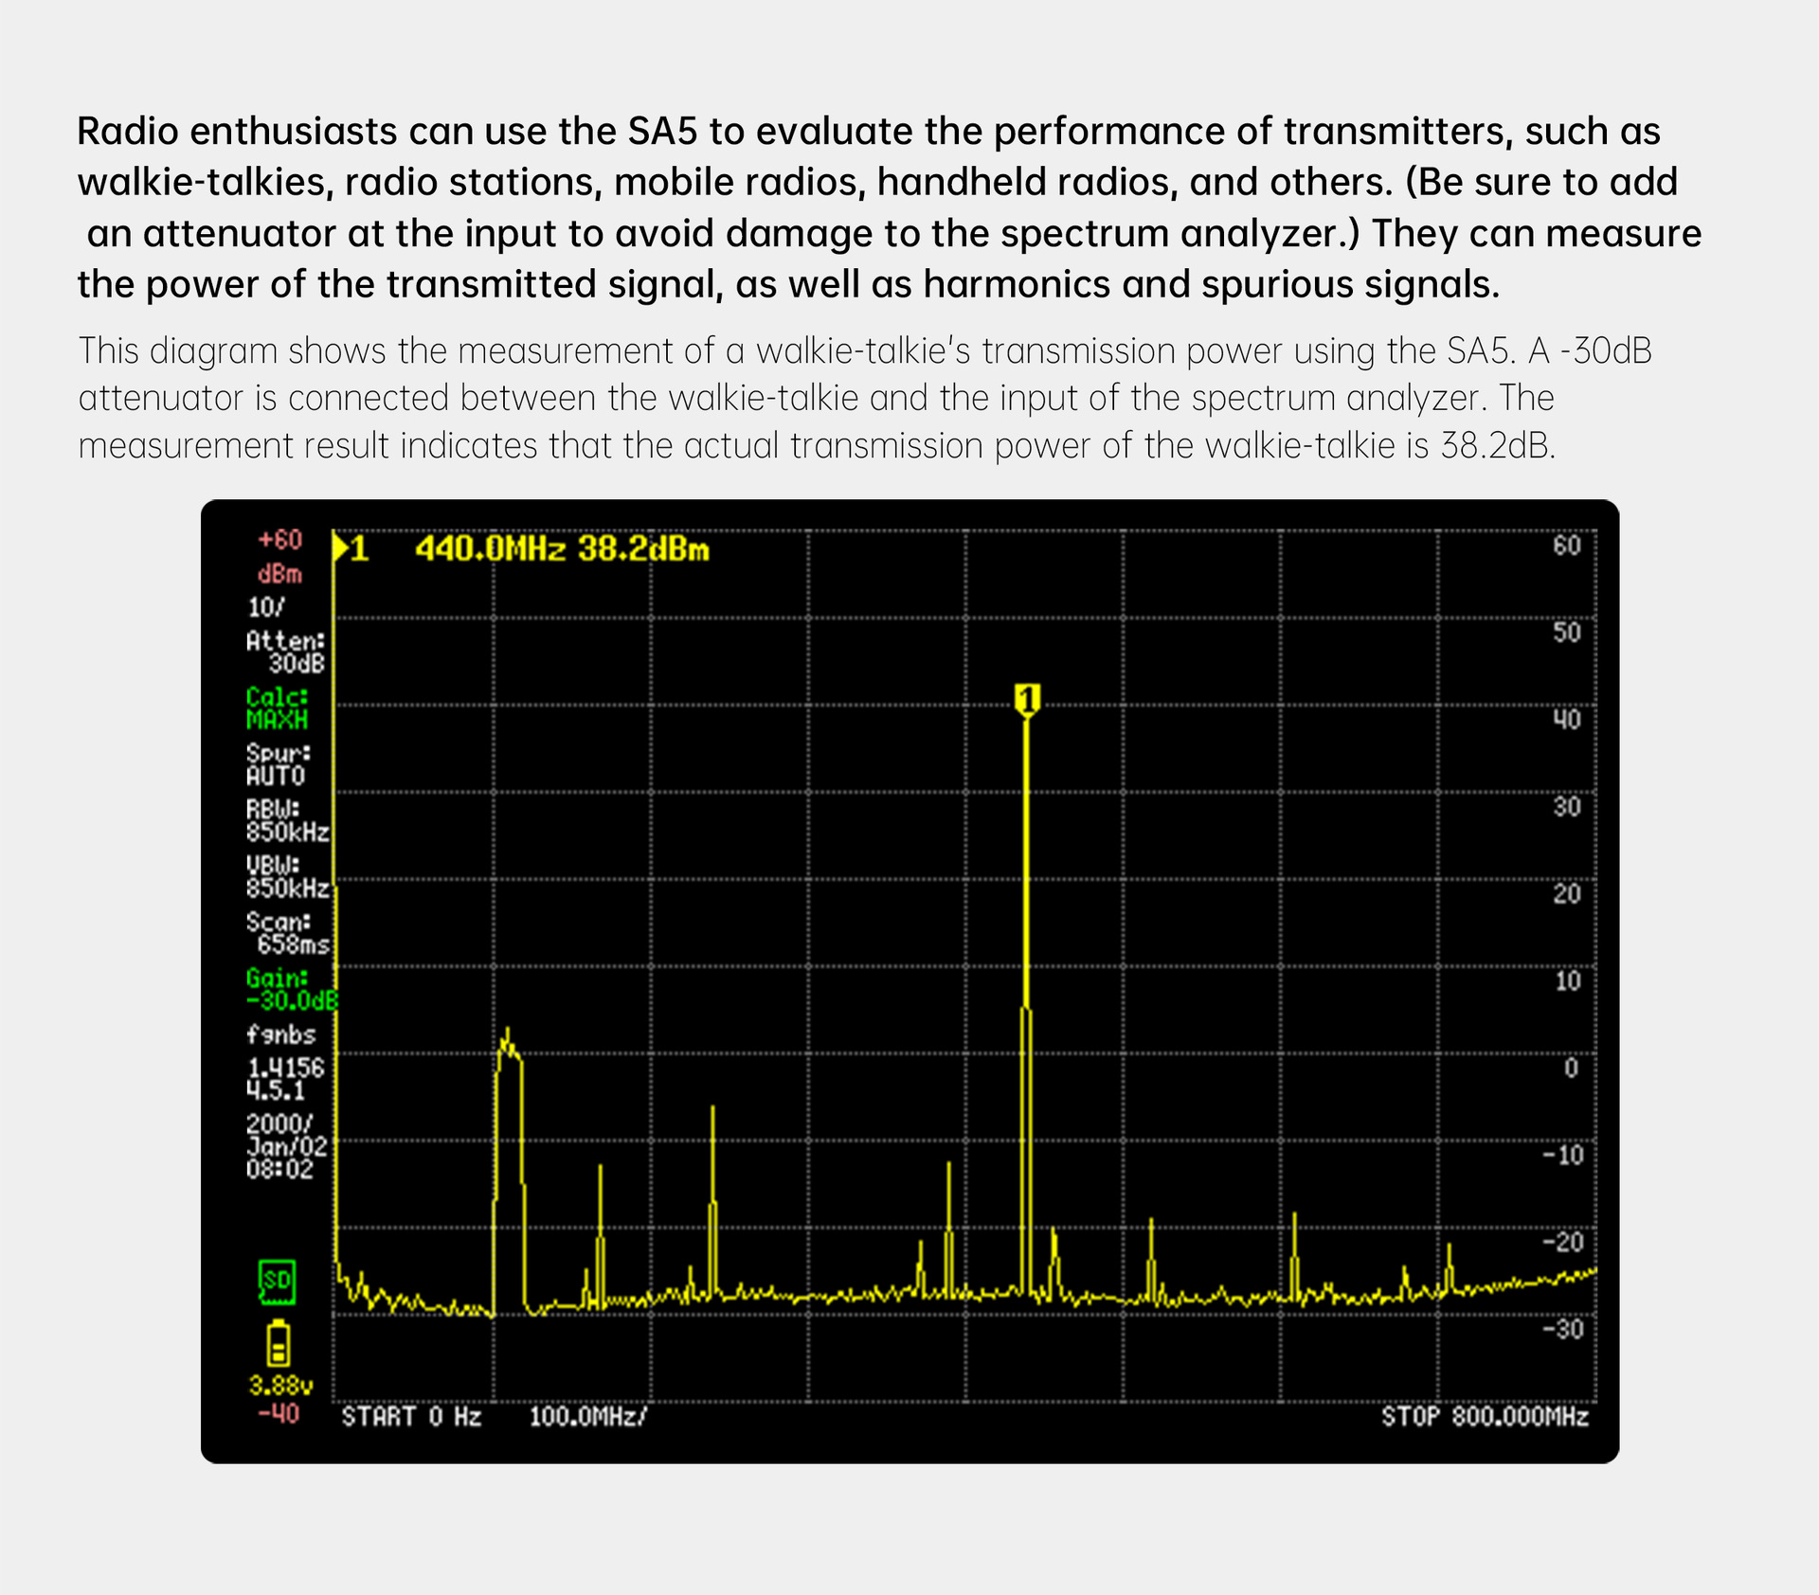Click the STOP 800.000MHz frequency label
Viewport: 1819px width, 1595px height.
(1484, 1417)
